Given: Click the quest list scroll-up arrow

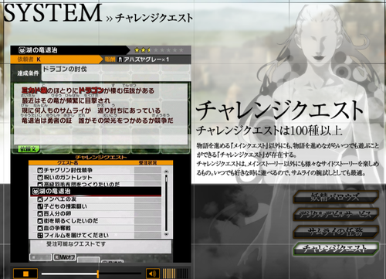Looking at the screenshot, I should tap(166, 172).
